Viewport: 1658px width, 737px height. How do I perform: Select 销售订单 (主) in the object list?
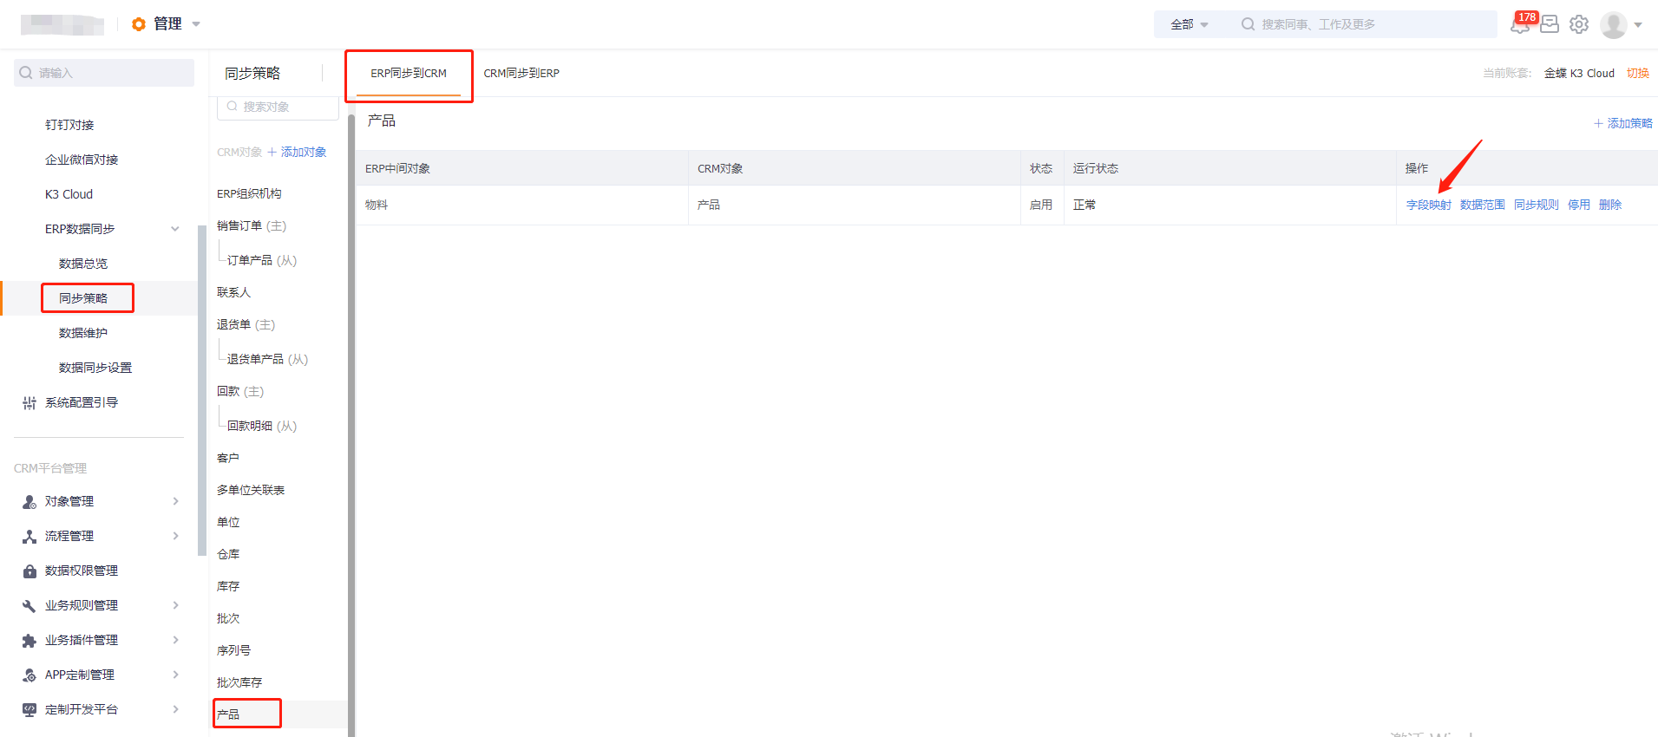pyautogui.click(x=252, y=225)
